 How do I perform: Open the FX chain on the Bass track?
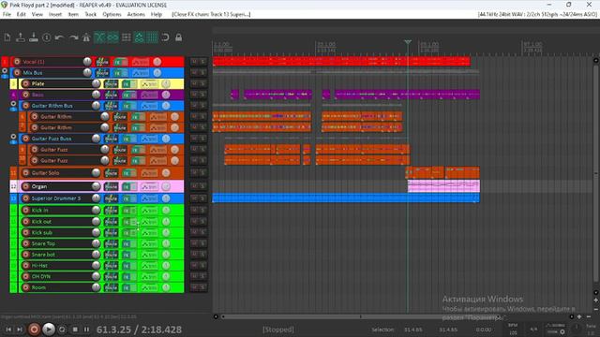(x=126, y=95)
